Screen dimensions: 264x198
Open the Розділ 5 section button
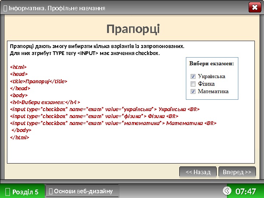tap(23, 192)
